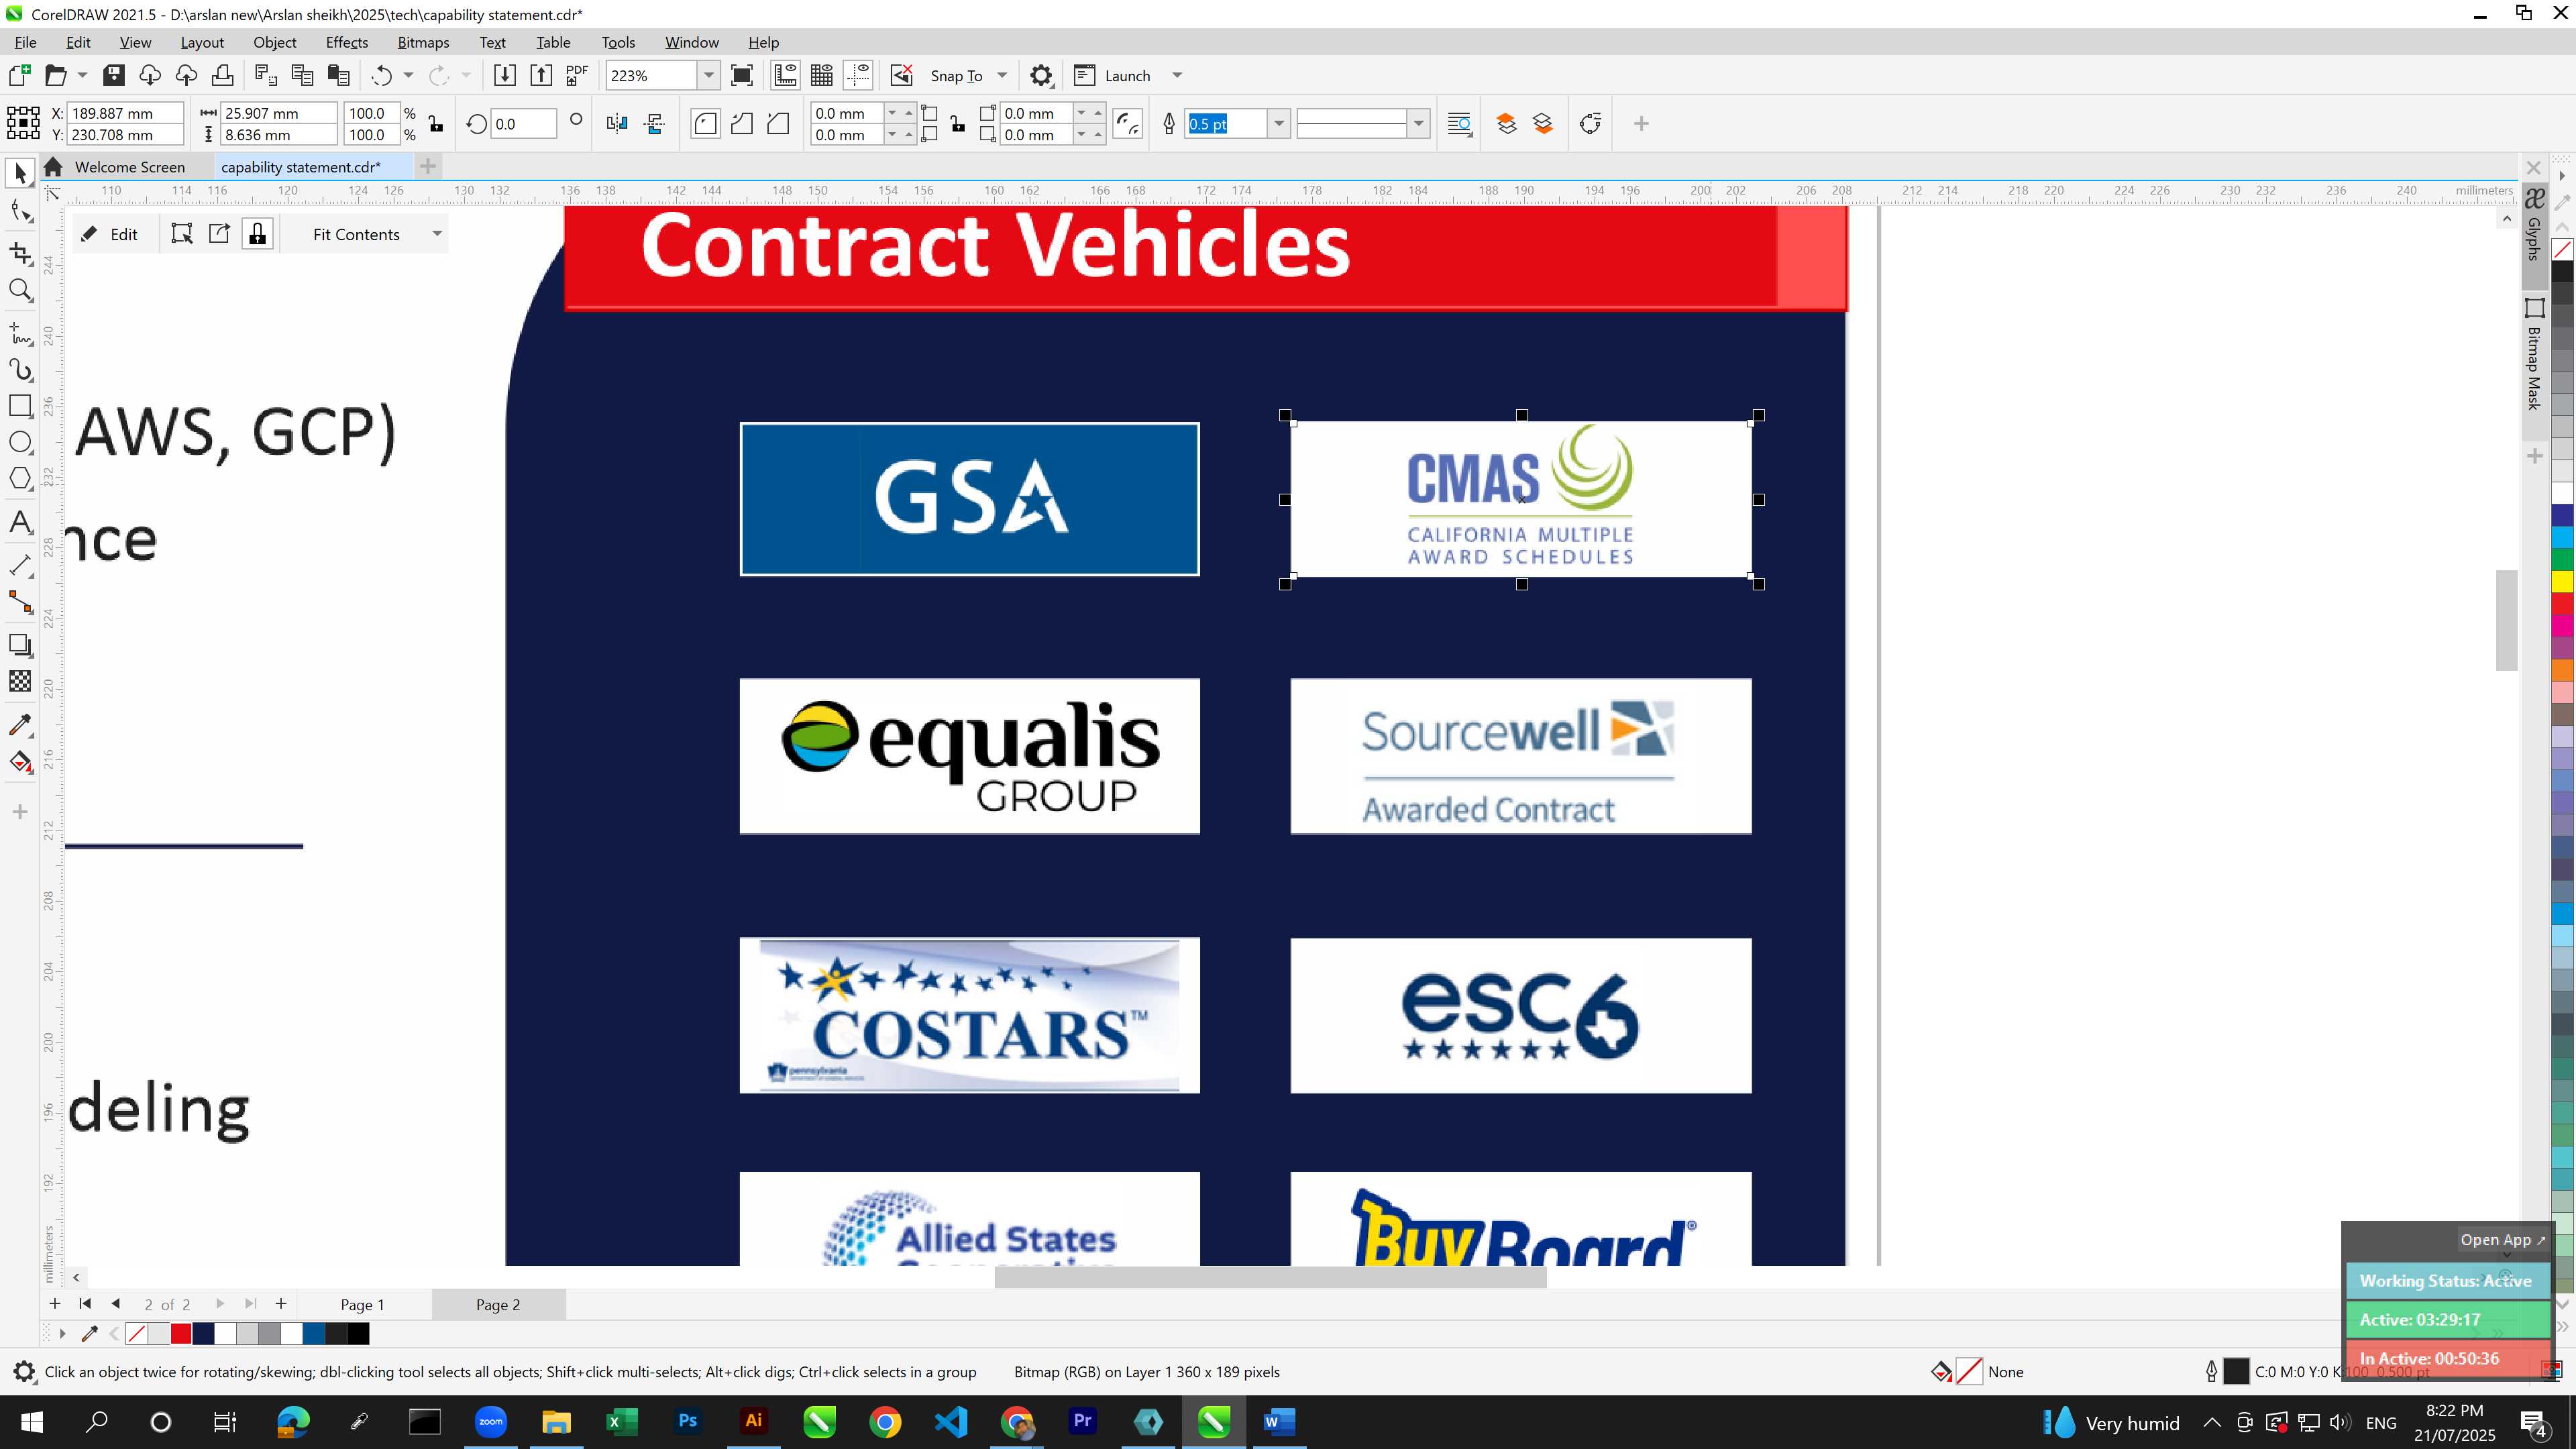Toggle lock ratio padlock beside scale fields

(x=436, y=124)
